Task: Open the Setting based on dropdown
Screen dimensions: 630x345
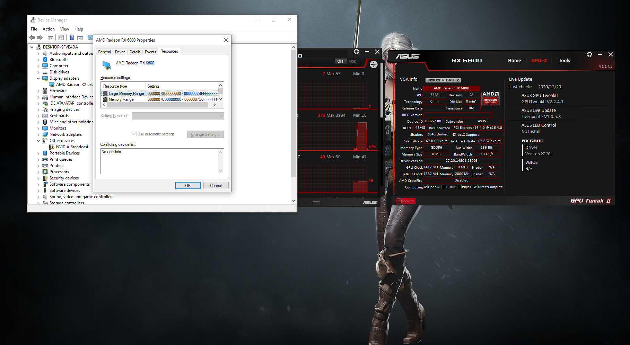Action: (x=178, y=116)
